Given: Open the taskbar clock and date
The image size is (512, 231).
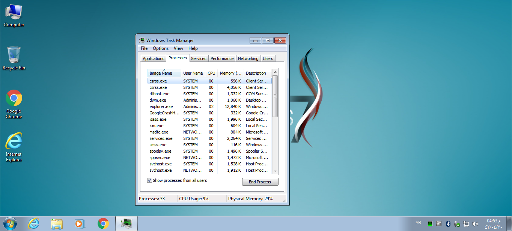Looking at the screenshot, I should pos(493,224).
